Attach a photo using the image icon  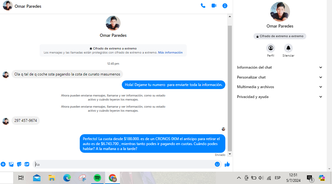point(11,164)
